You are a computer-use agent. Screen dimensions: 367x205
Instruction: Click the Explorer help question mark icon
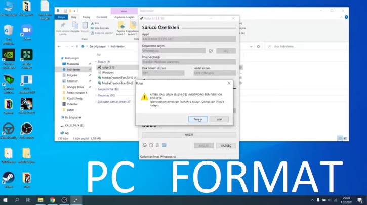click(x=346, y=17)
